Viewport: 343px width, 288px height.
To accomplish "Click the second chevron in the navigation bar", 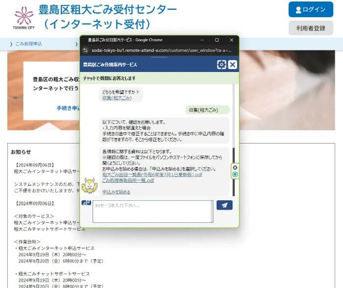I will pyautogui.click(x=76, y=44).
